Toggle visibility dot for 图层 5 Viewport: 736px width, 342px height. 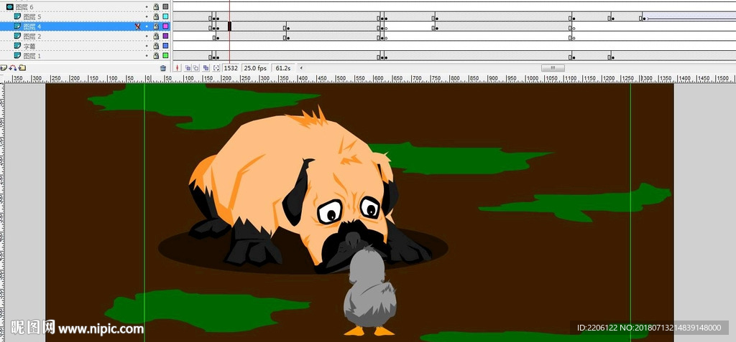[x=147, y=17]
